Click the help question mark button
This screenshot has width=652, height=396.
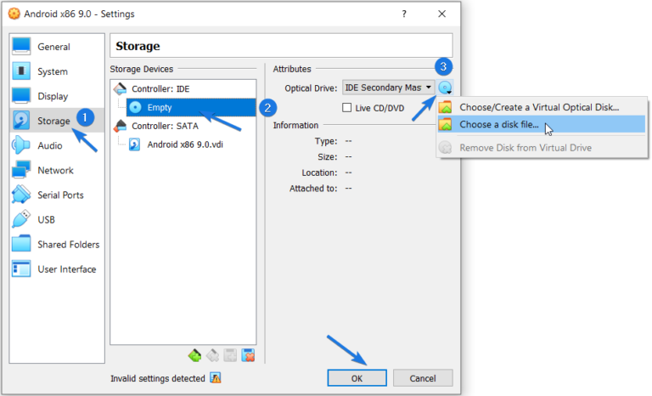tap(404, 14)
